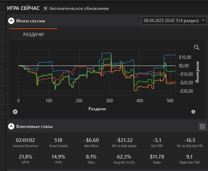Click the -$30,00 axis value

[x=186, y=91]
